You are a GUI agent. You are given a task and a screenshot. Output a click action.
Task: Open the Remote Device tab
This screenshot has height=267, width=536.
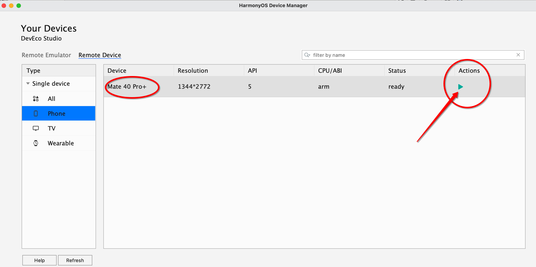100,55
